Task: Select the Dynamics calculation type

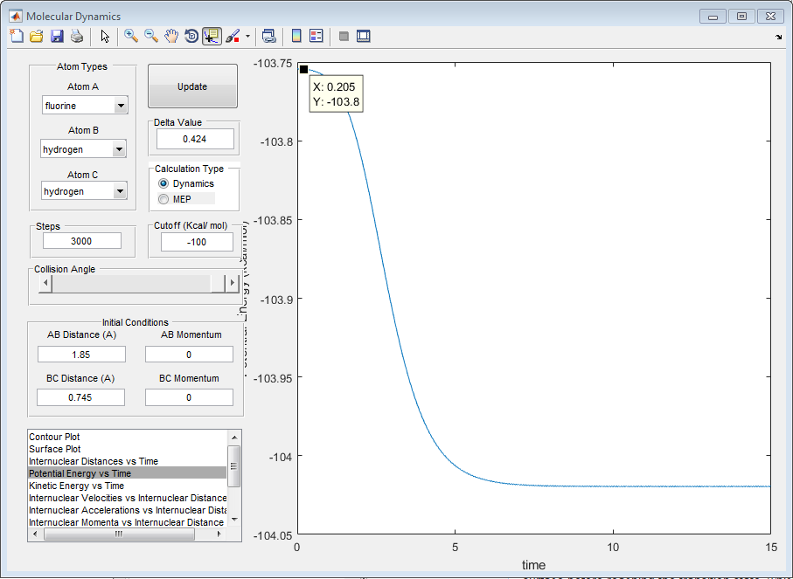Action: pyautogui.click(x=163, y=183)
